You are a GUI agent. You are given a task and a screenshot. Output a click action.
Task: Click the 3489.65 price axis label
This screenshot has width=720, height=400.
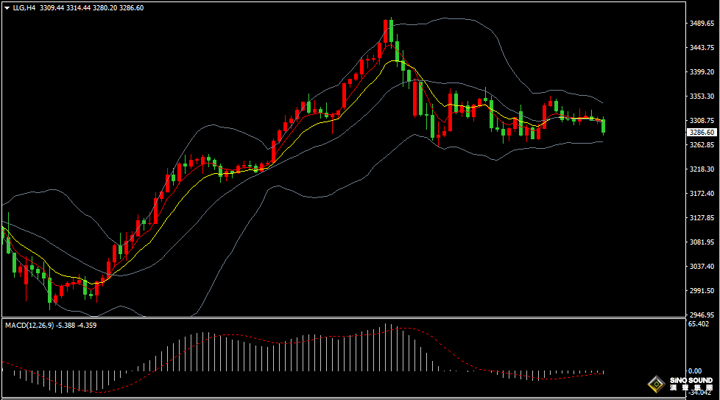pyautogui.click(x=702, y=24)
